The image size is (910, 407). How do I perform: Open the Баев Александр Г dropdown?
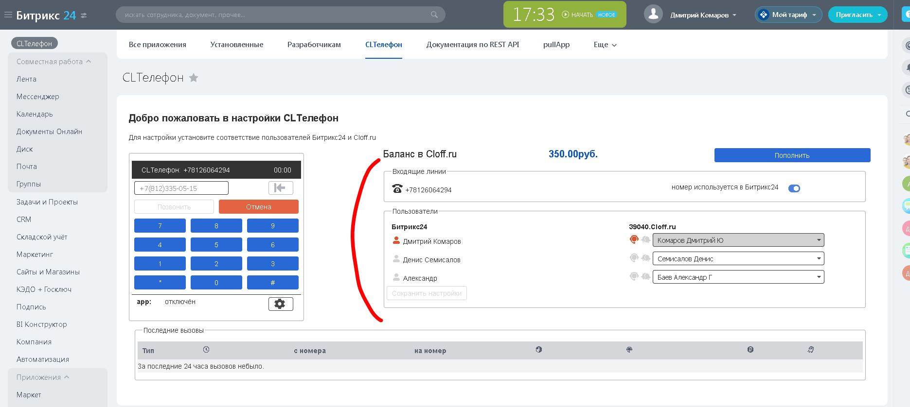pyautogui.click(x=738, y=277)
